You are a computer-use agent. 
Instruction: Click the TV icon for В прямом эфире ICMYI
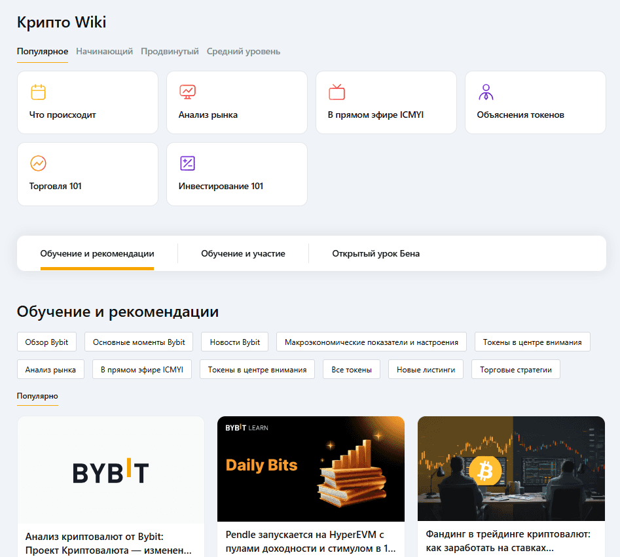[337, 92]
